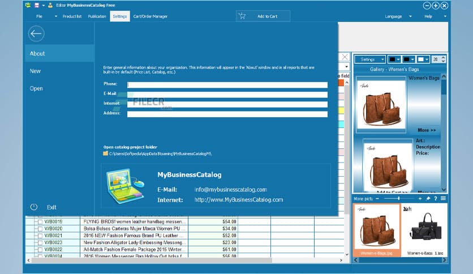The width and height of the screenshot is (473, 274).
Task: Click the Exit label
Action: coord(51,207)
